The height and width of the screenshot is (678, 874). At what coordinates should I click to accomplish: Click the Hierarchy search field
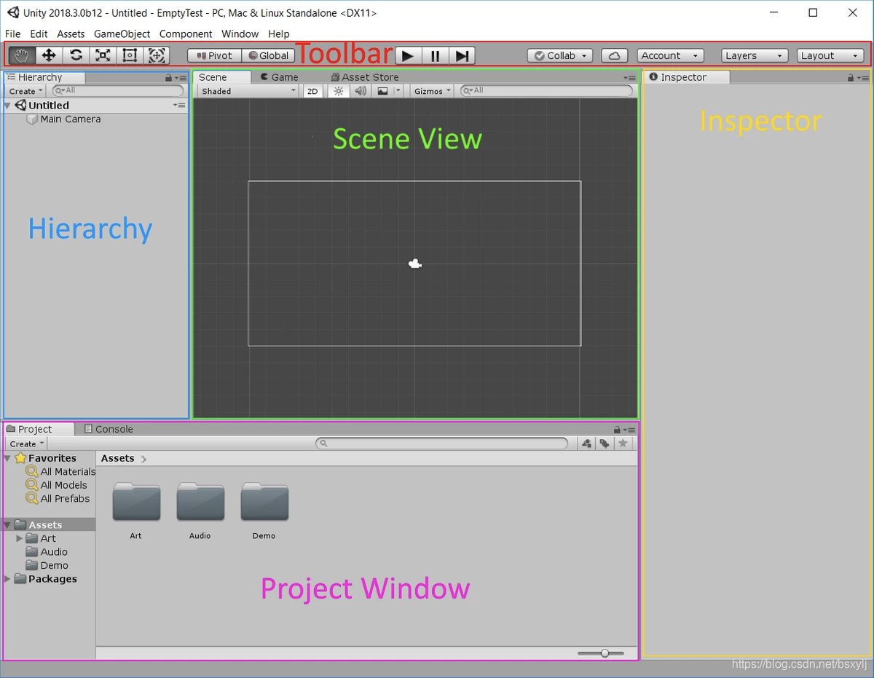point(118,90)
